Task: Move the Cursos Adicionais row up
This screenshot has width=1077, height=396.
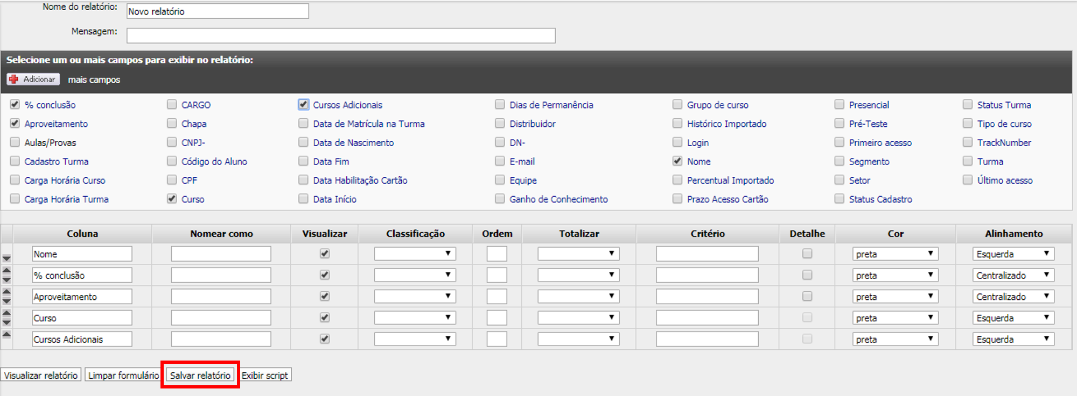Action: click(6, 334)
